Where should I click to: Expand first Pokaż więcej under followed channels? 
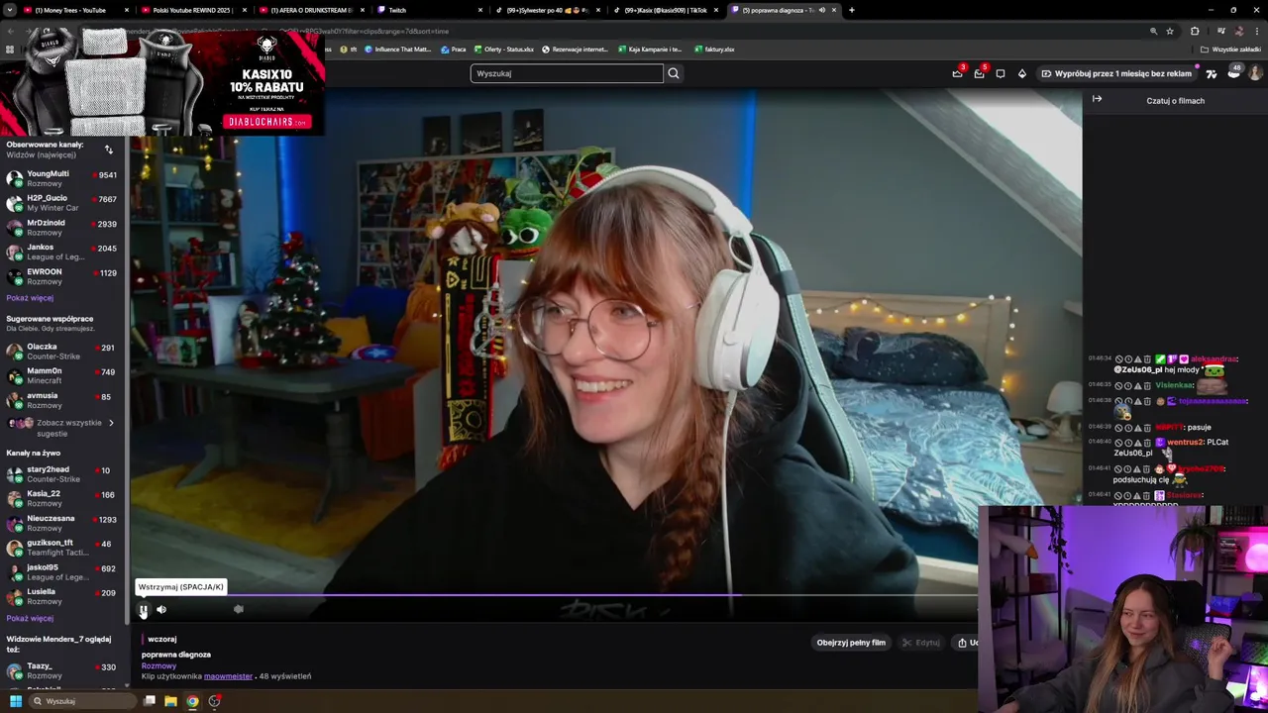(30, 298)
